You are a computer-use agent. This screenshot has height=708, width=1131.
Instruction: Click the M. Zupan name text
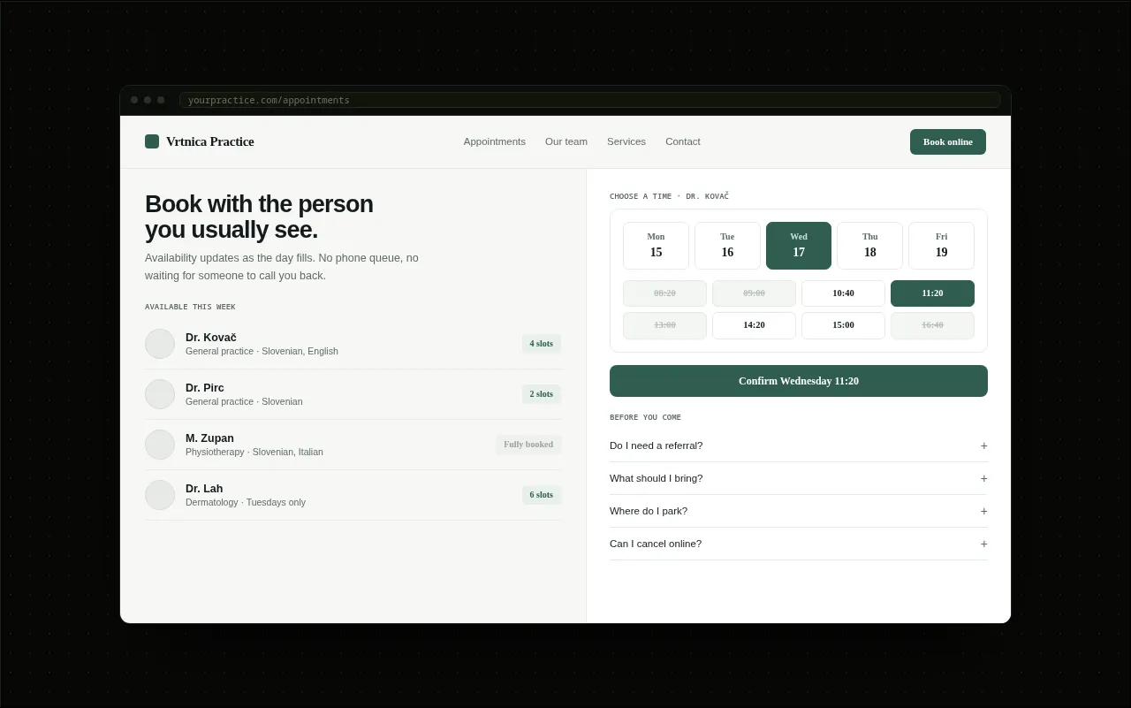pos(209,438)
